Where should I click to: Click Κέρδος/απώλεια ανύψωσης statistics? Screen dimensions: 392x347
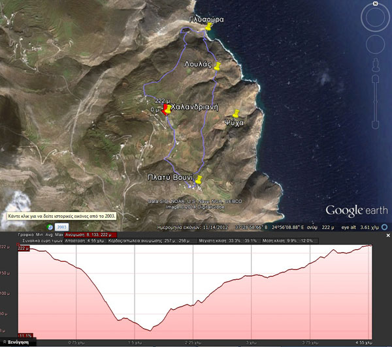point(149,241)
